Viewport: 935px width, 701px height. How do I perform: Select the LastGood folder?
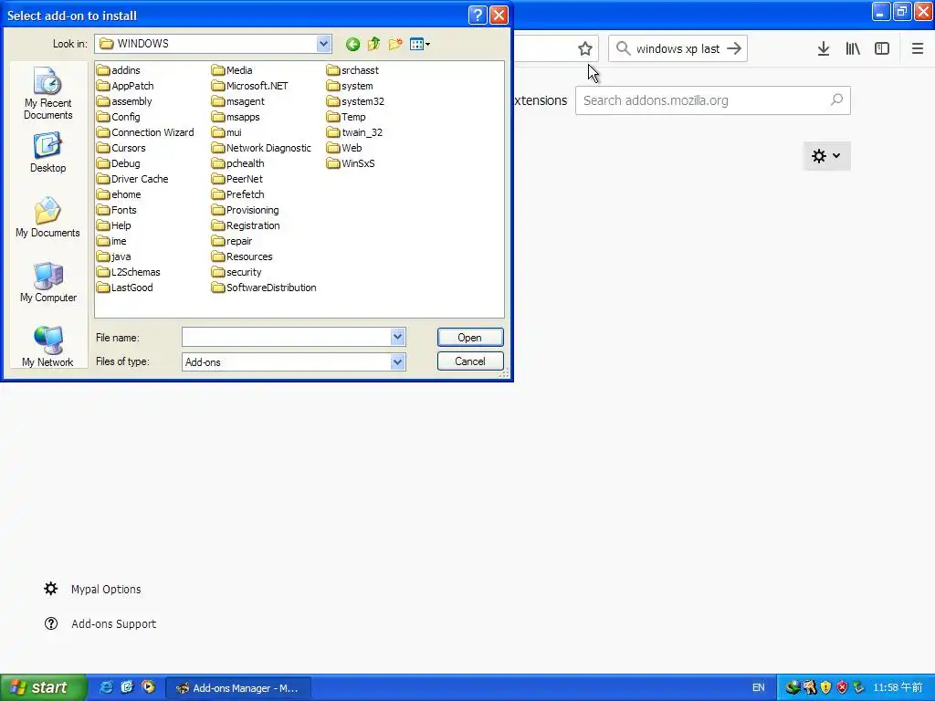(124, 288)
